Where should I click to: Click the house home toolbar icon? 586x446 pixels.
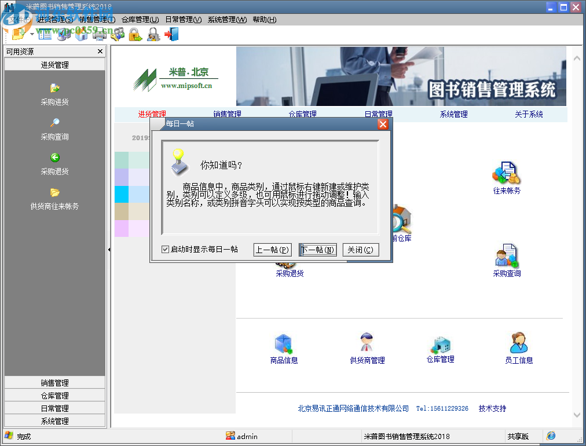tap(81, 34)
